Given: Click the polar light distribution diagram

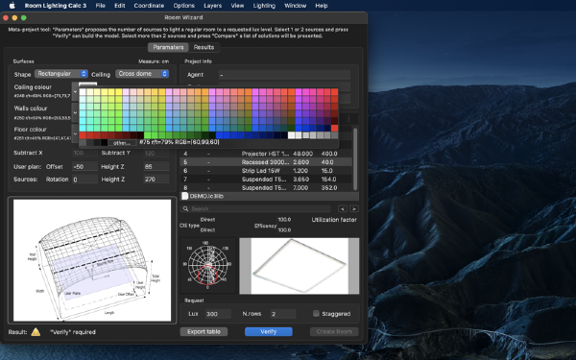Looking at the screenshot, I should pyautogui.click(x=208, y=265).
